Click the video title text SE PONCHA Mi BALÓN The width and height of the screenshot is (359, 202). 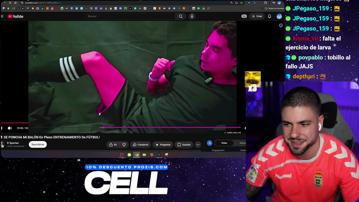(52, 137)
